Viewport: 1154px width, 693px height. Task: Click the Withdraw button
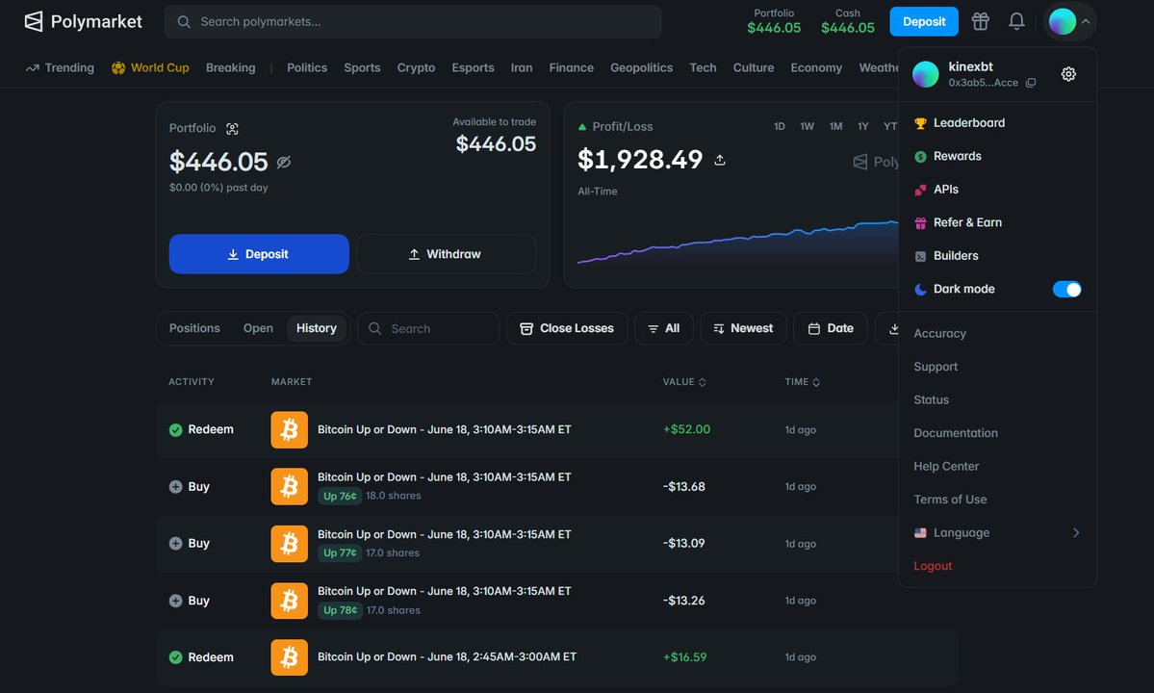click(446, 254)
